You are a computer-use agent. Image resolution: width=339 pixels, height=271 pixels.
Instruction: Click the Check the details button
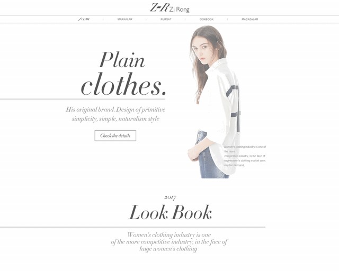[x=115, y=135]
